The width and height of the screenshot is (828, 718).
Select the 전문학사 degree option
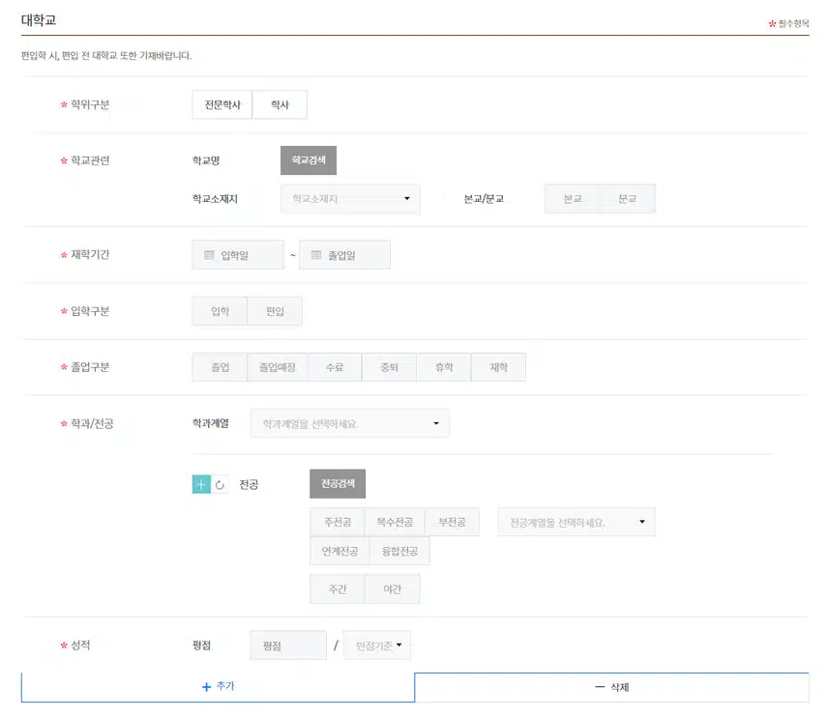click(x=222, y=104)
